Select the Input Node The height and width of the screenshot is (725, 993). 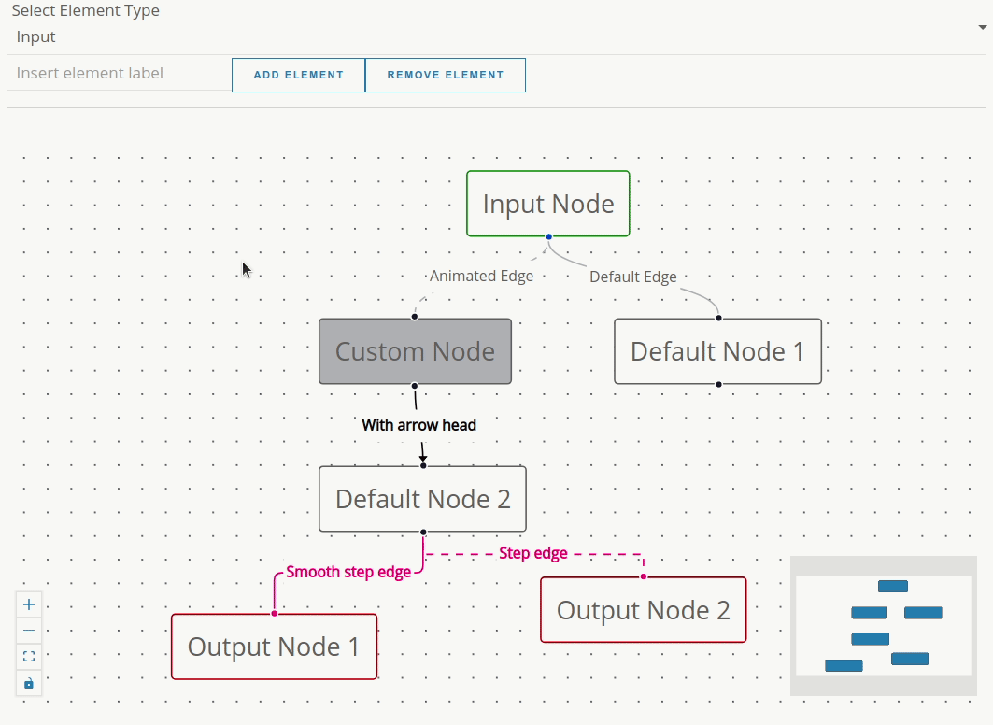pos(547,204)
